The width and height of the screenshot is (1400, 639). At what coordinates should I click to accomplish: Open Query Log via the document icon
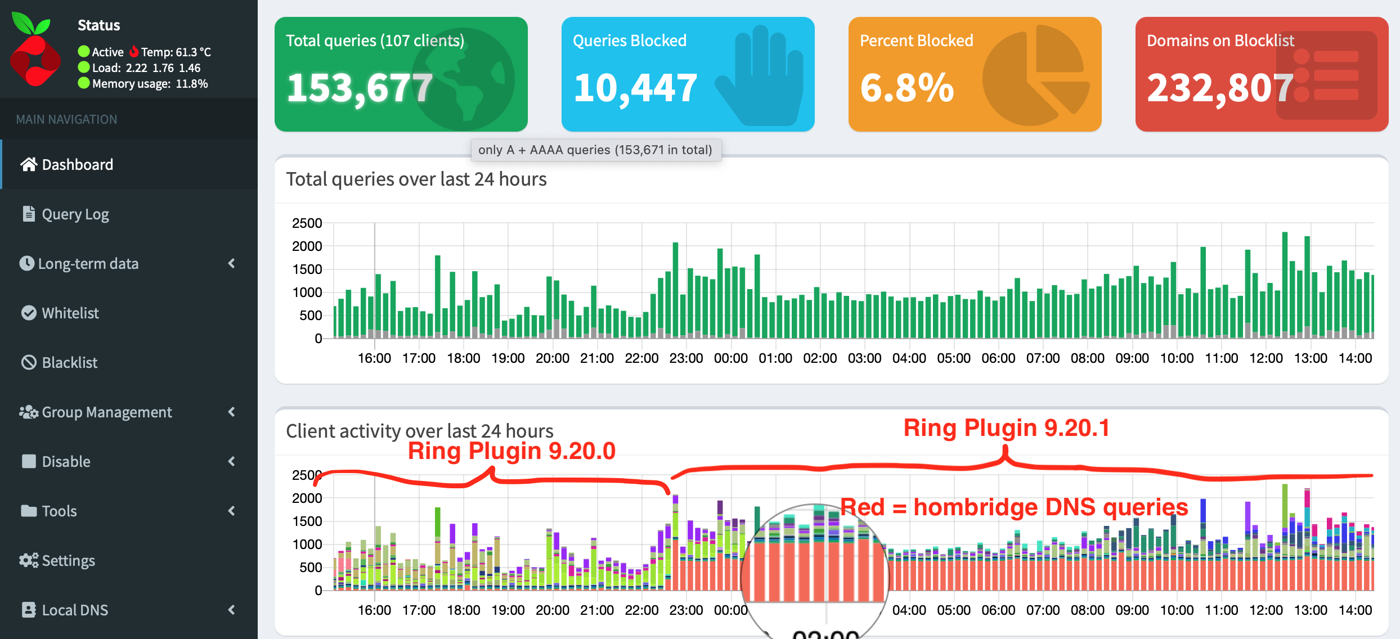pyautogui.click(x=29, y=214)
